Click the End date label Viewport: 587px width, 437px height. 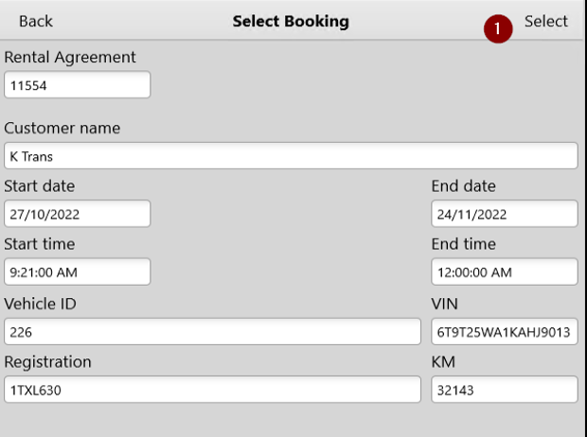point(464,186)
